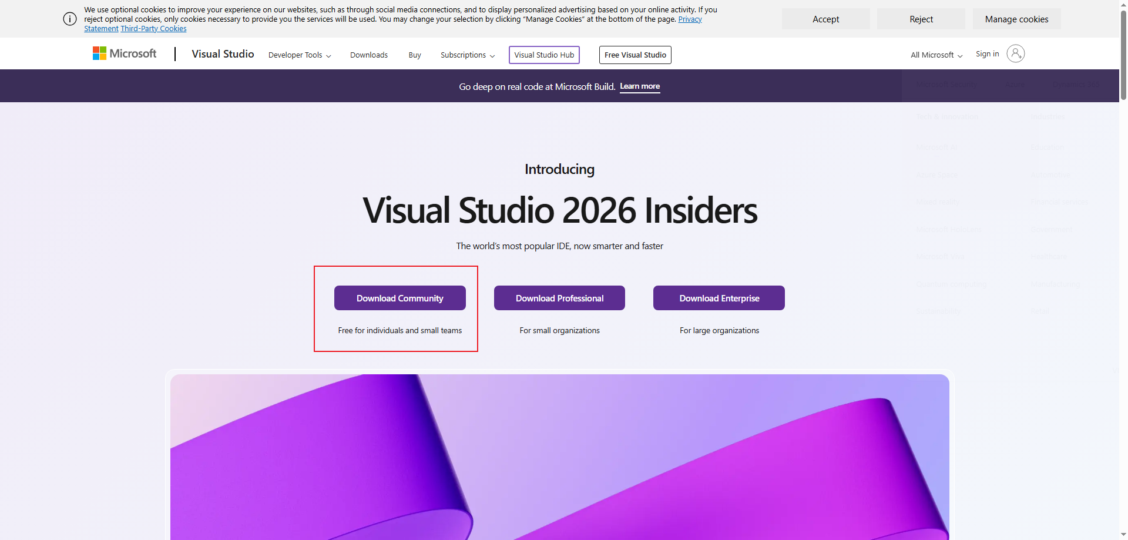Open the Visual Studio home link
This screenshot has width=1128, height=540.
click(223, 54)
